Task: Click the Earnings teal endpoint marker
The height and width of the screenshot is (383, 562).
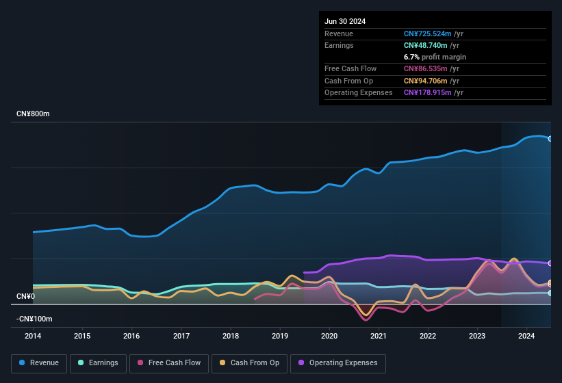Action: [550, 293]
